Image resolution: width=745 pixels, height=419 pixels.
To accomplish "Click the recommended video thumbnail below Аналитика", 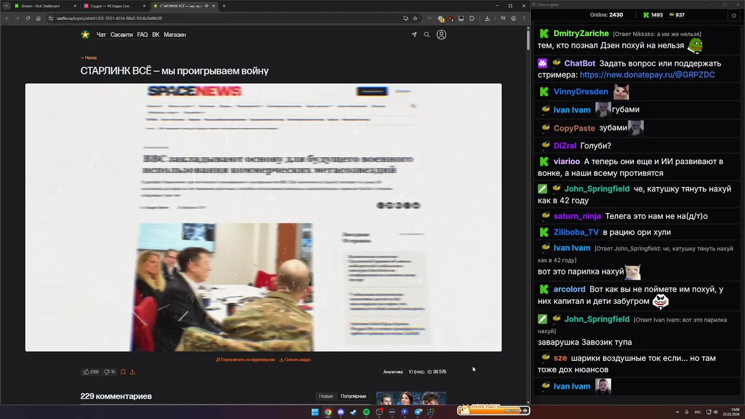I will (411, 398).
